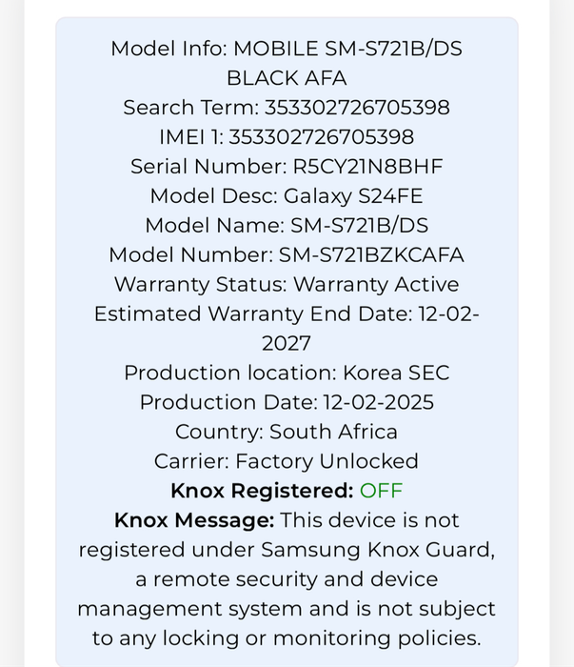Select the Model Number SM-S721BZKCAFA

371,255
